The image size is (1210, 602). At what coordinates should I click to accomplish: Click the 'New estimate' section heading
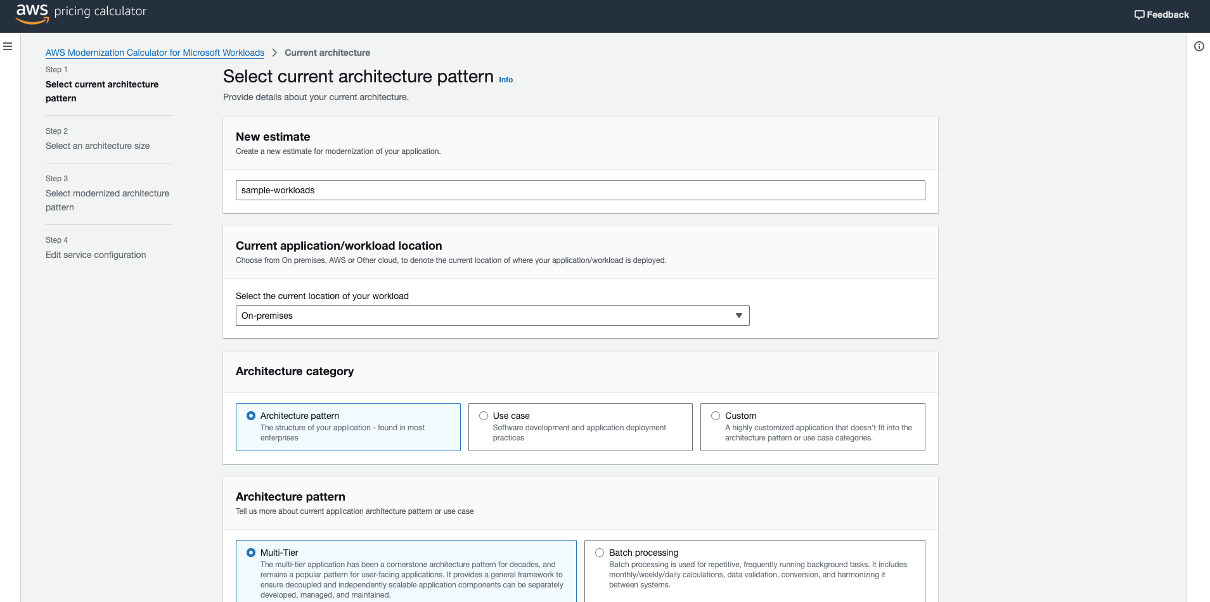(x=273, y=137)
